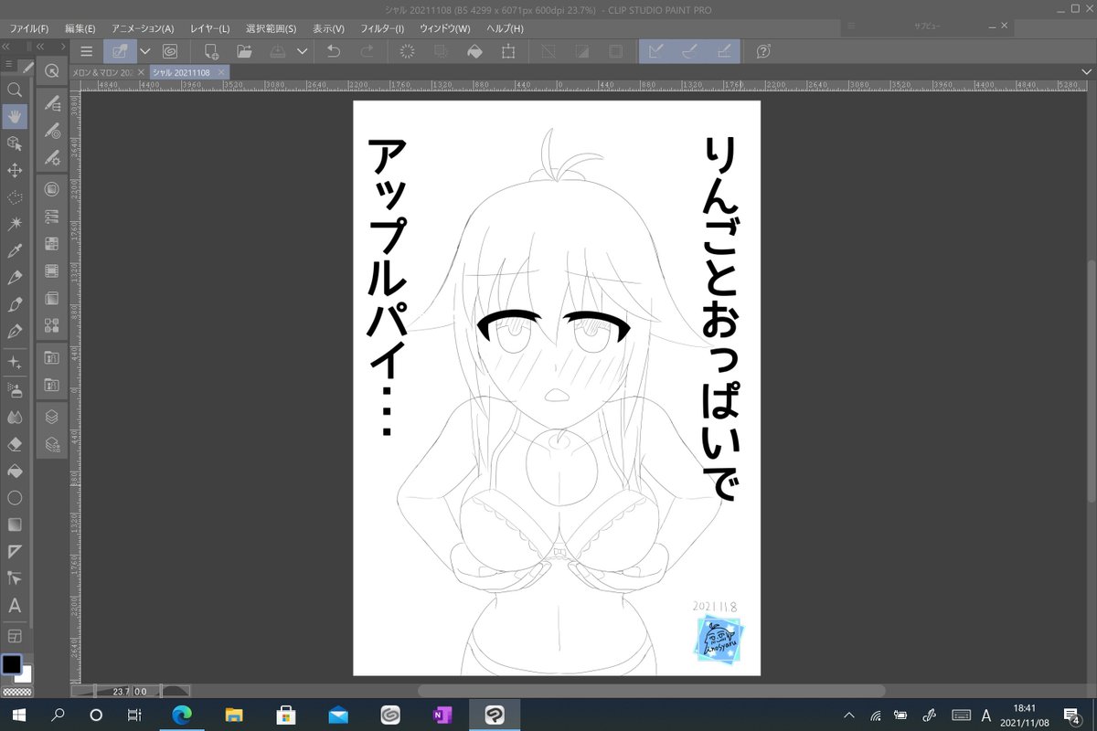Select the Airbrush tool
Viewport: 1097px width, 731px height.
click(15, 390)
